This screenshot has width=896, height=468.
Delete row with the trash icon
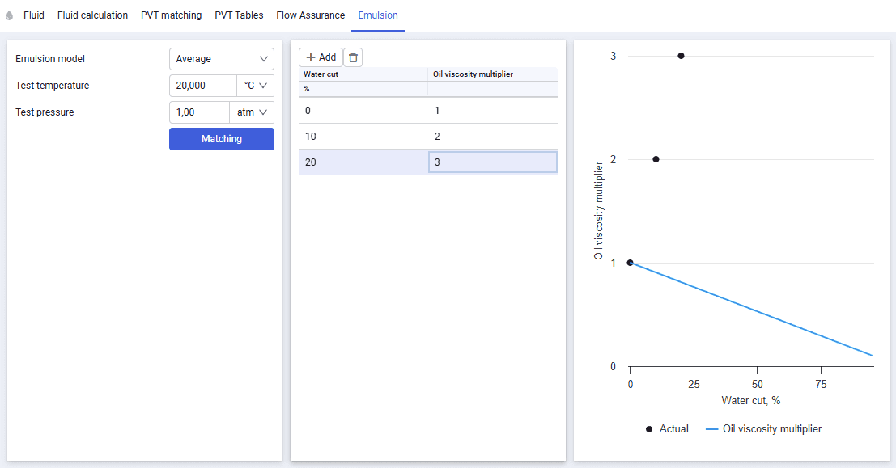pos(353,57)
